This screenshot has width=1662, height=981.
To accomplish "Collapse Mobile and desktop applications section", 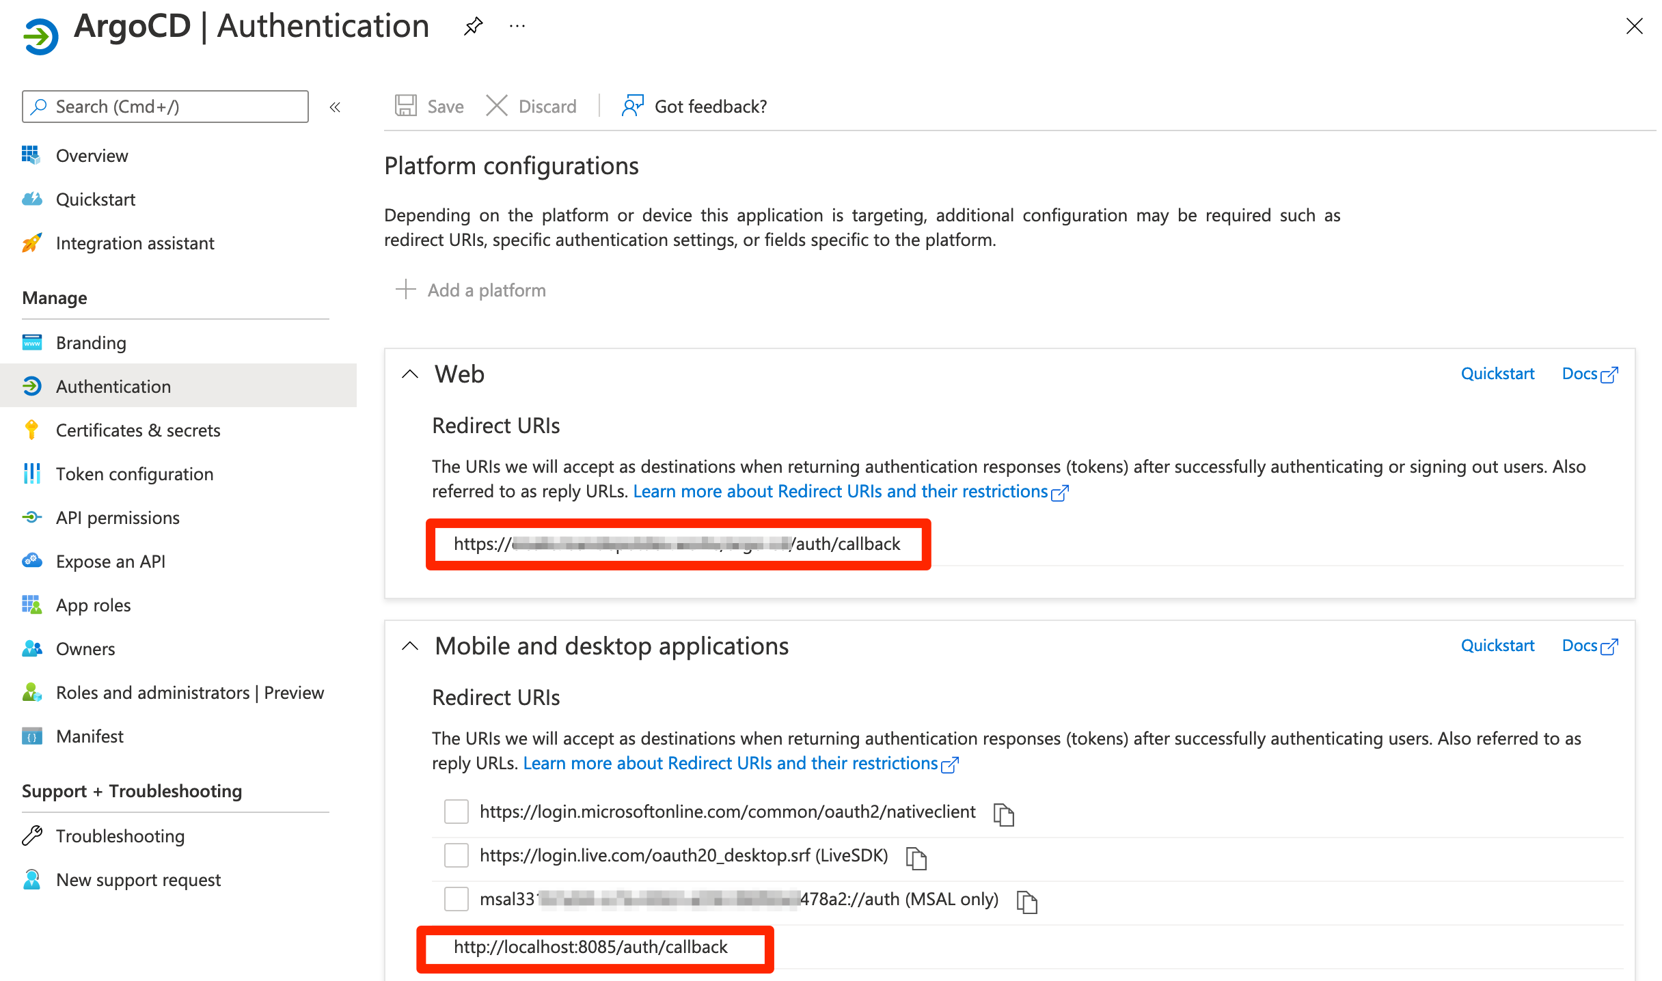I will (x=410, y=646).
